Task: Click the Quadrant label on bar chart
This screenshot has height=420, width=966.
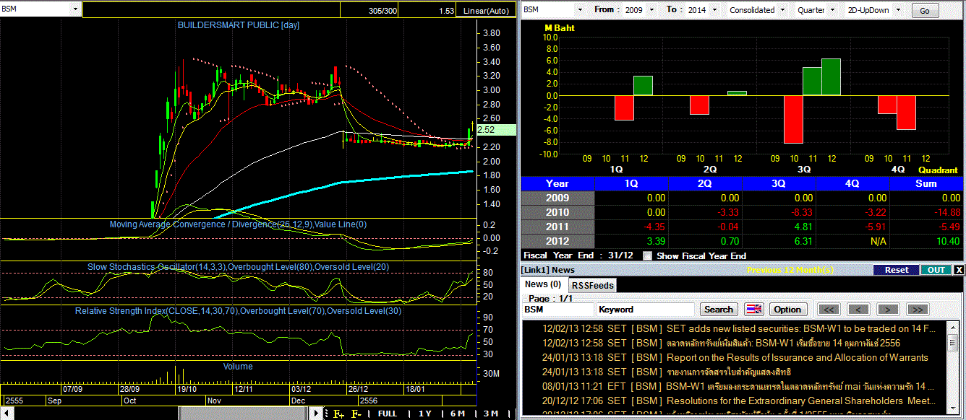Action: click(938, 170)
